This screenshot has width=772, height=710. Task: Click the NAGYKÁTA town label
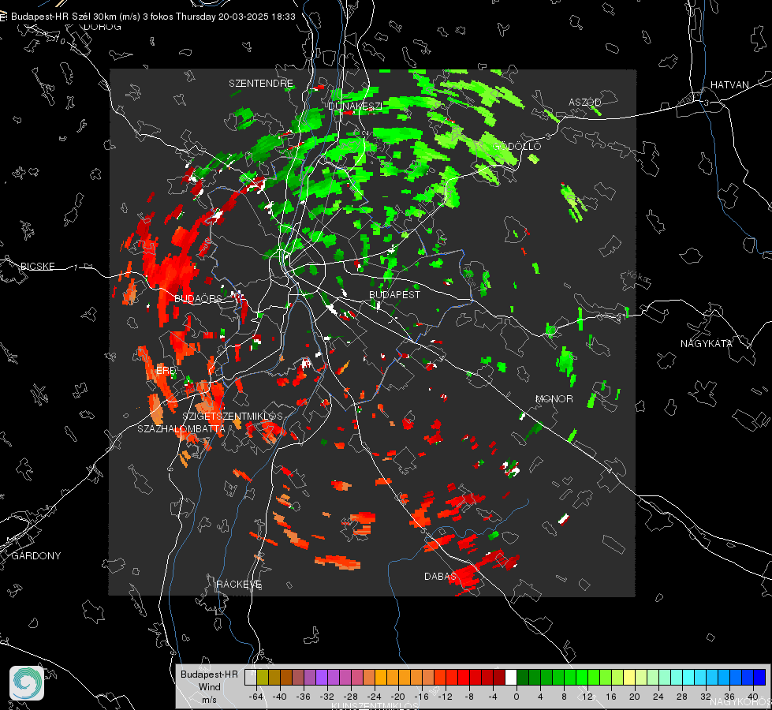706,343
